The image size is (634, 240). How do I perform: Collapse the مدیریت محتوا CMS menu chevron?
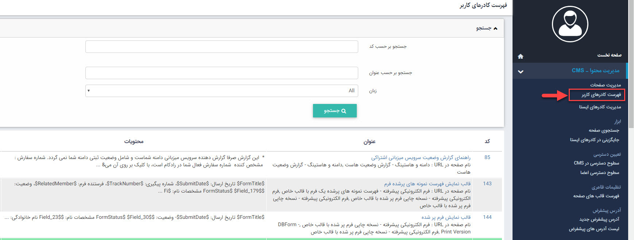coord(521,72)
